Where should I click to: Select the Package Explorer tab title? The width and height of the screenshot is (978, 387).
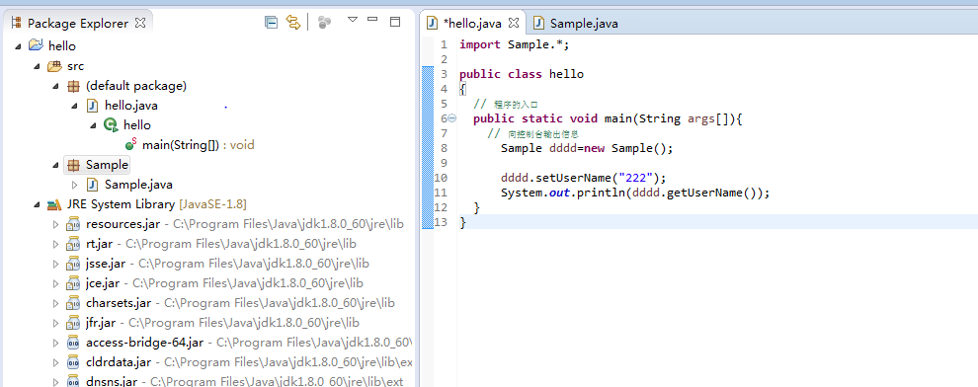78,24
